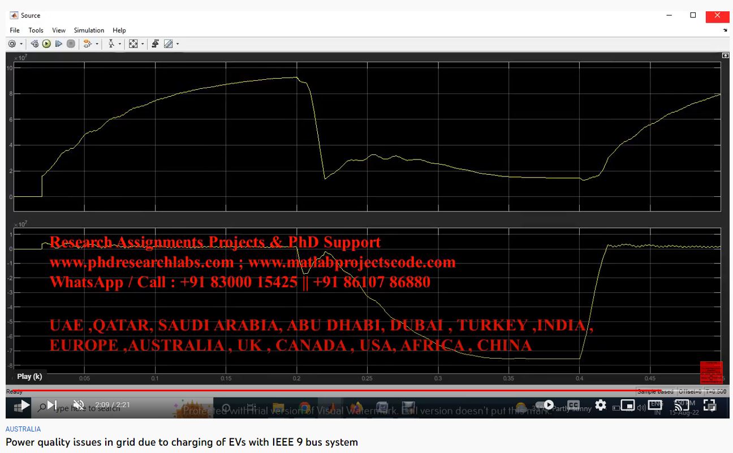Image resolution: width=733 pixels, height=453 pixels.
Task: Click the Step Back icon
Action: (35, 44)
